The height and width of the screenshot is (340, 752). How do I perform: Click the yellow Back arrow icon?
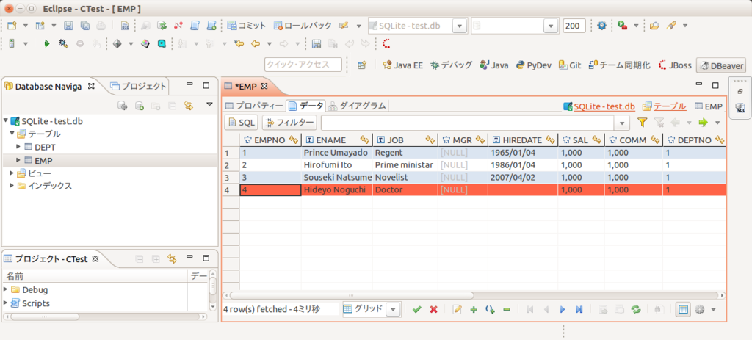click(x=255, y=43)
